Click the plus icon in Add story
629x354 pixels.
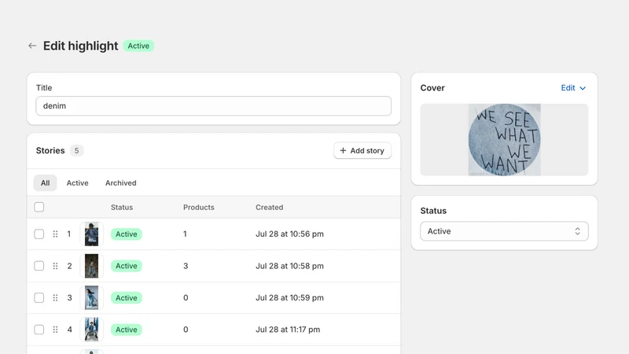(343, 150)
